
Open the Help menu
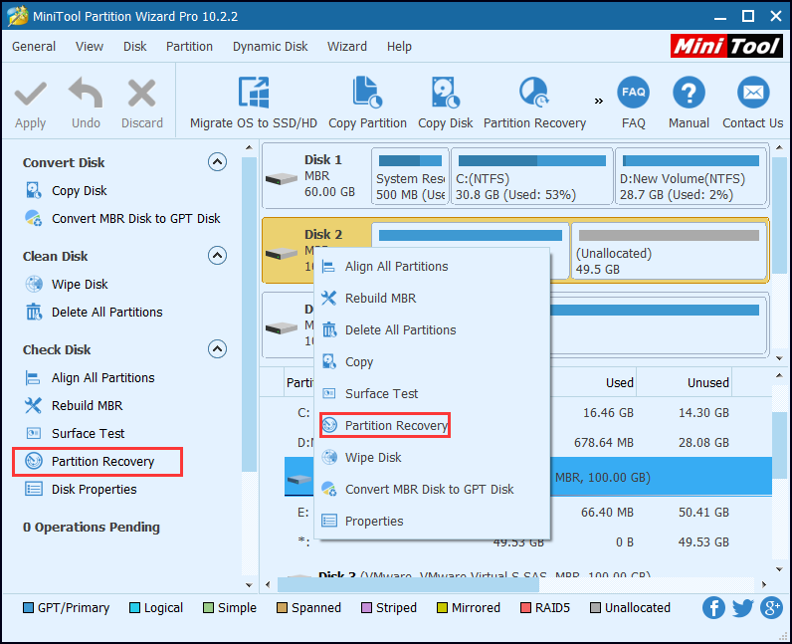coord(399,47)
